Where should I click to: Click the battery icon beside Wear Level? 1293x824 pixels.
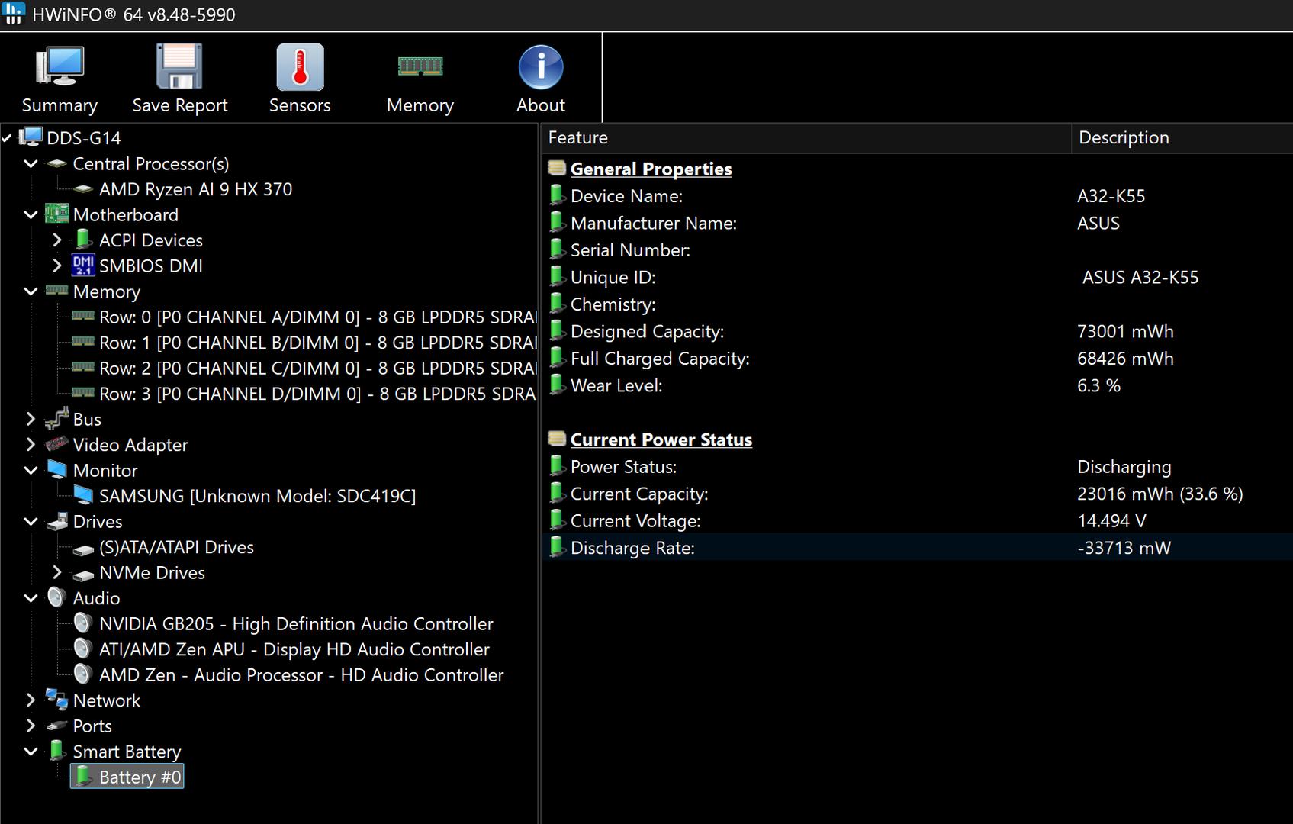pyautogui.click(x=557, y=384)
